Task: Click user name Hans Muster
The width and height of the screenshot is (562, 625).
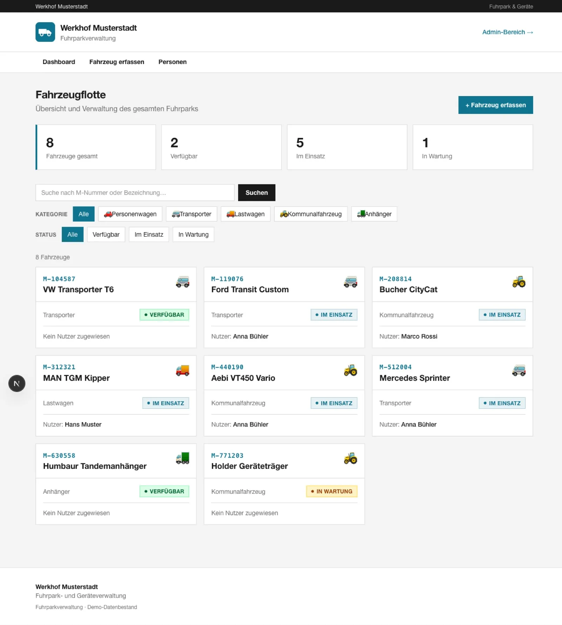Action: click(83, 425)
